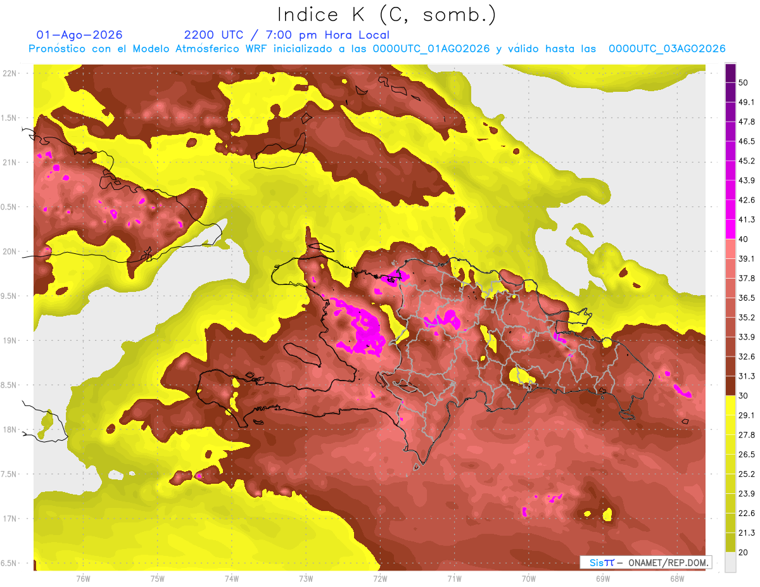Click the colorbar value "26.5"
The image size is (760, 587).
tap(747, 454)
